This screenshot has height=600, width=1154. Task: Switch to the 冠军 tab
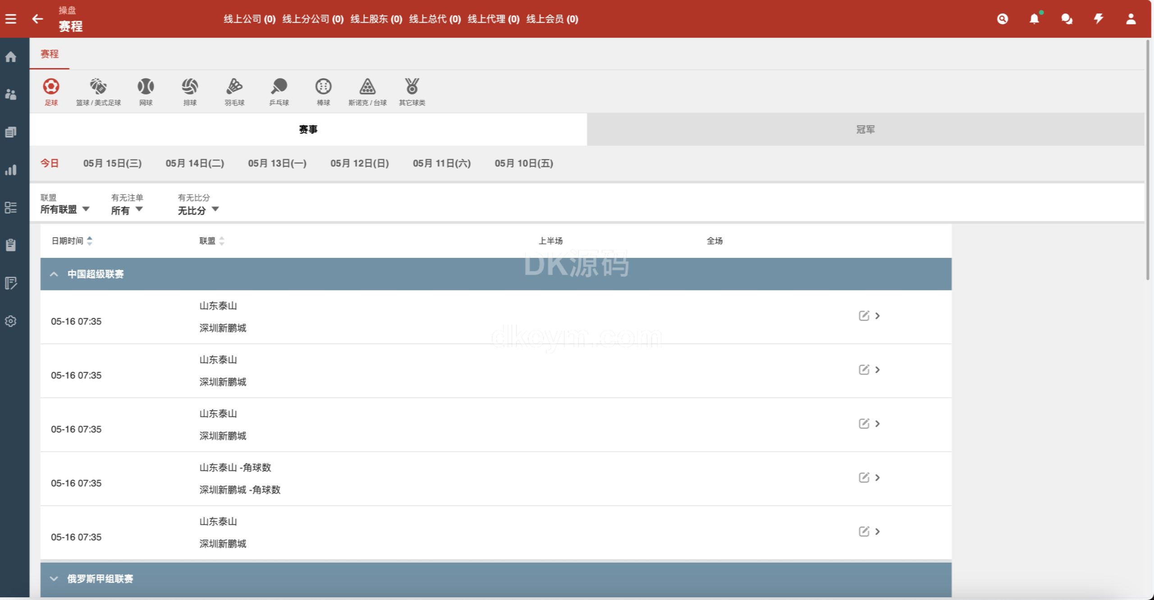[x=865, y=129]
